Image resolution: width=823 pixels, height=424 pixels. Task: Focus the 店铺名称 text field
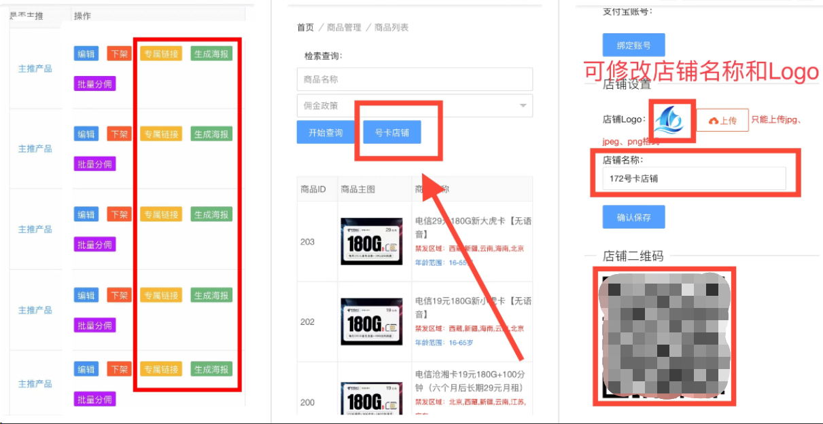point(694,178)
